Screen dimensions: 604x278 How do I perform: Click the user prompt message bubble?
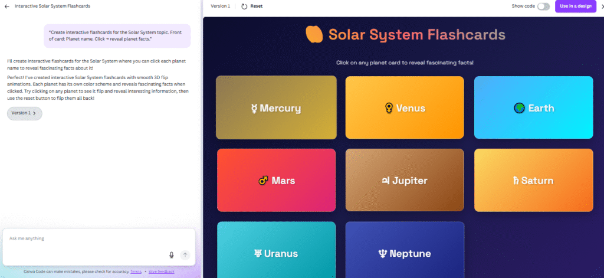pos(117,36)
